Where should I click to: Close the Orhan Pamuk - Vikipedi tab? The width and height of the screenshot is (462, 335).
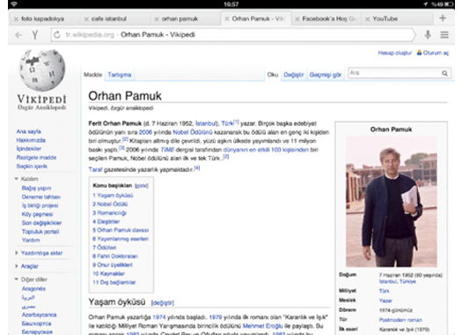pos(227,19)
